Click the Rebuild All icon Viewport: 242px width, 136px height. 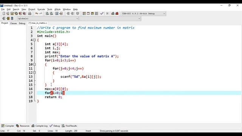[x=96, y=14]
